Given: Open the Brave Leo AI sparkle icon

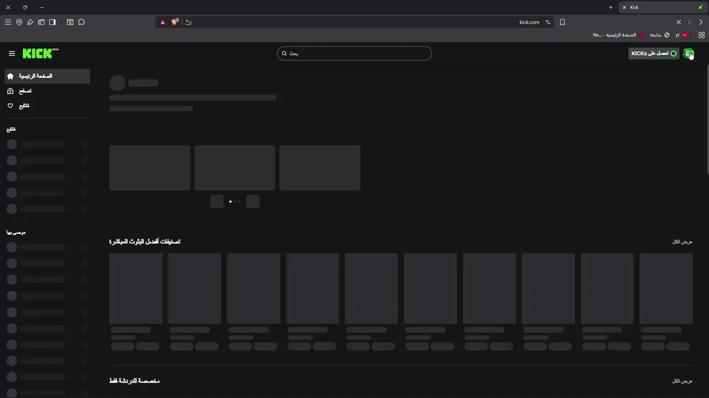Looking at the screenshot, I should pyautogui.click(x=30, y=22).
